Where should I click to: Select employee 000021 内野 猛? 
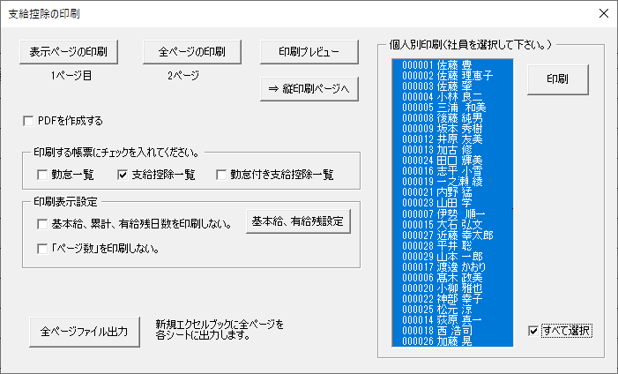pyautogui.click(x=453, y=192)
